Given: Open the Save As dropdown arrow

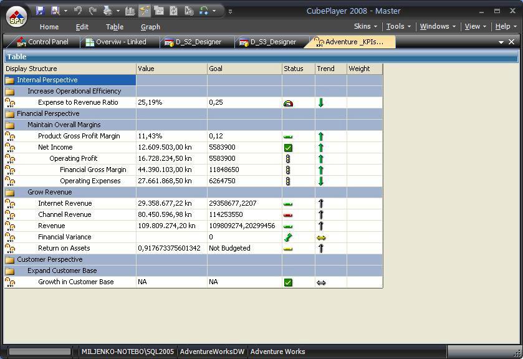Looking at the screenshot, I should [x=65, y=11].
